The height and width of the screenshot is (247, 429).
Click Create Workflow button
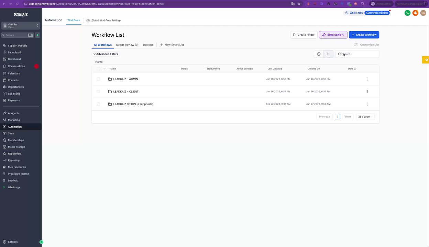[x=364, y=35]
